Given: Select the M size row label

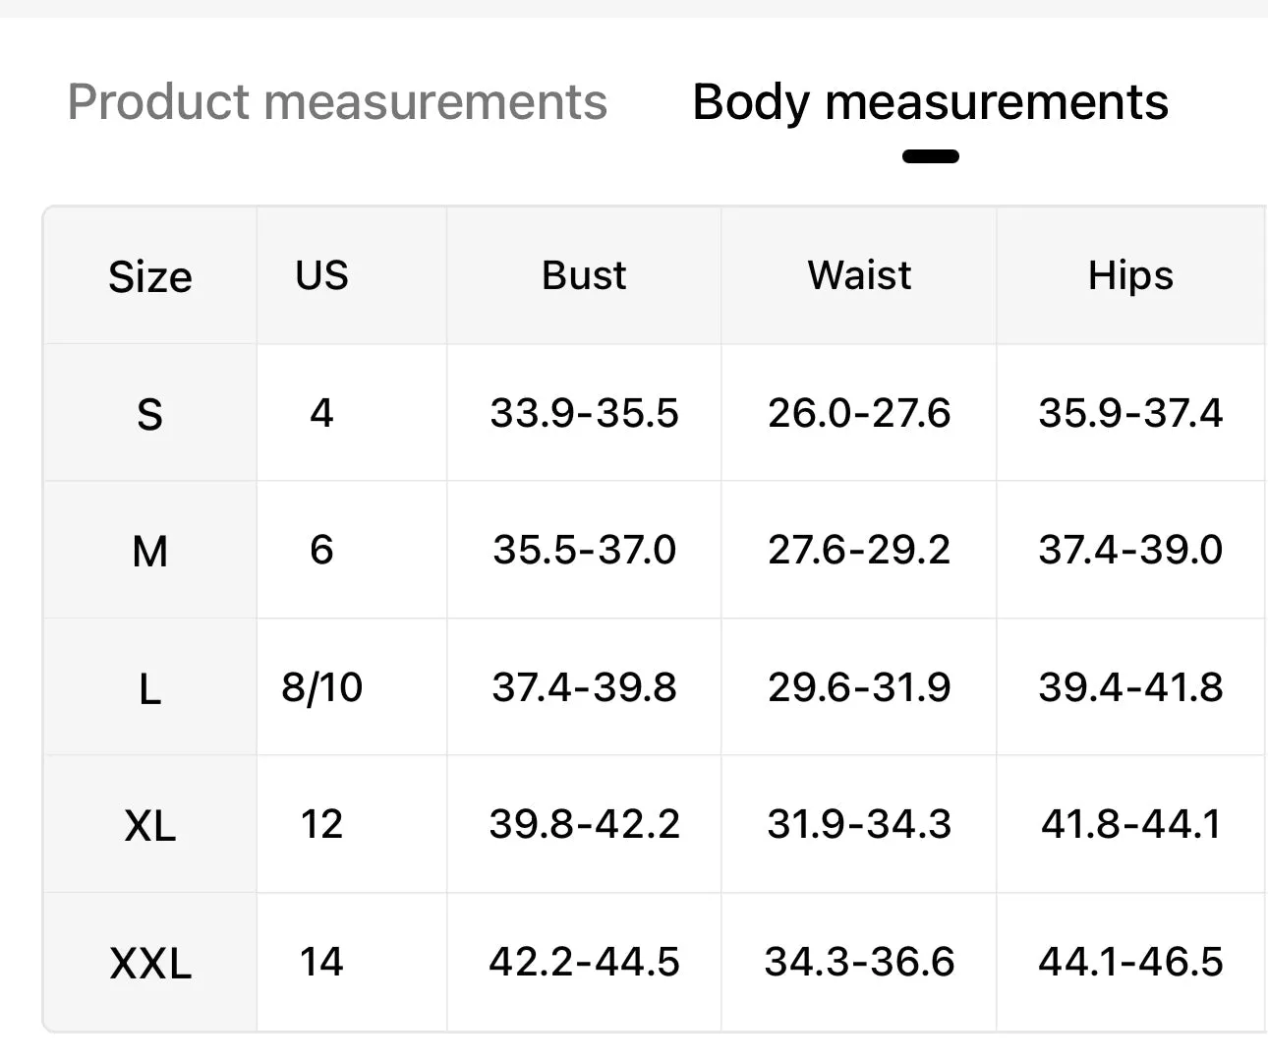Looking at the screenshot, I should pyautogui.click(x=150, y=551).
